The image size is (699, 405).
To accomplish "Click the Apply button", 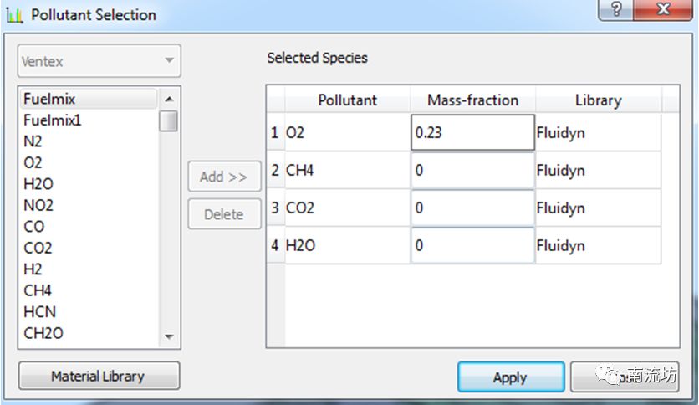I will pos(510,377).
